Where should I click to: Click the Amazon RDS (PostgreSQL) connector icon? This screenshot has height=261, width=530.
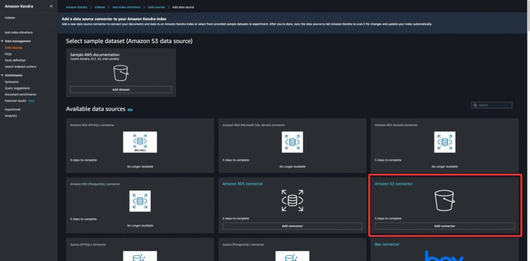pyautogui.click(x=140, y=201)
